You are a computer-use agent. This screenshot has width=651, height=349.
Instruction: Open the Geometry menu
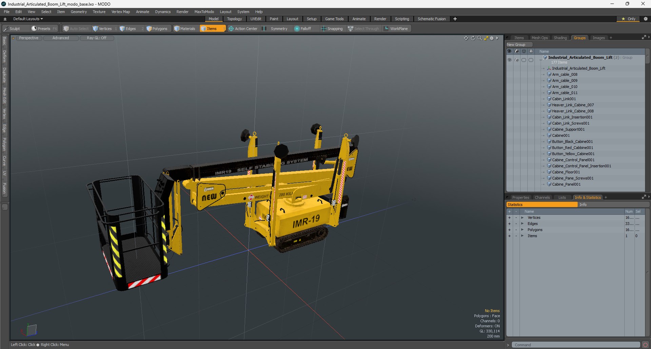[x=79, y=12]
